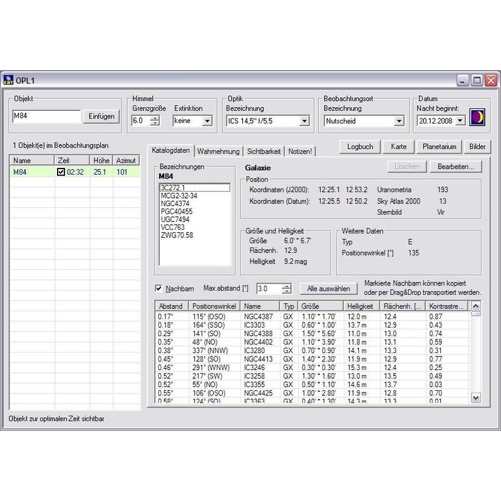Select the Notizen! tab

301,151
